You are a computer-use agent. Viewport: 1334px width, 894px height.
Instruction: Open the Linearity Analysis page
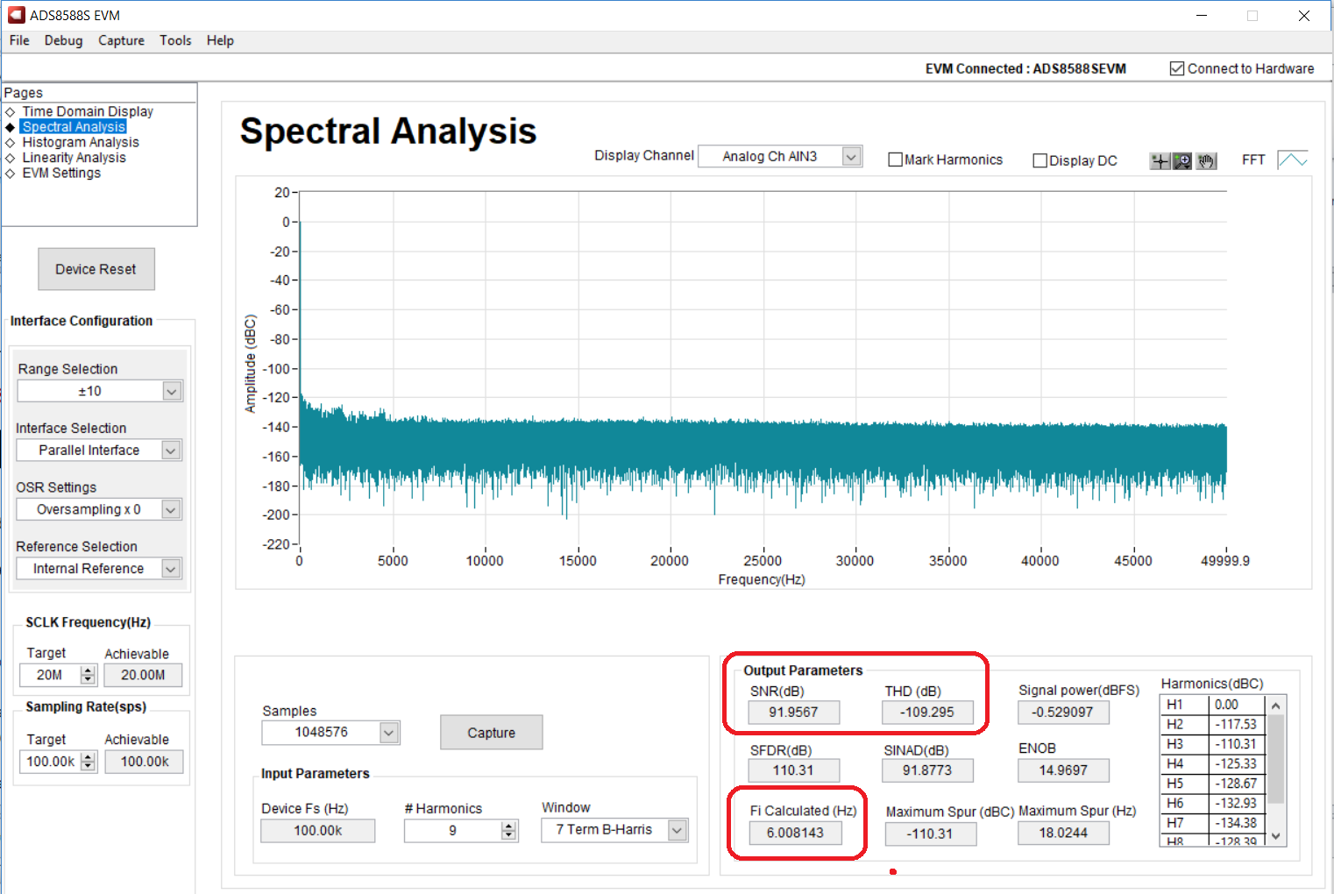[74, 158]
